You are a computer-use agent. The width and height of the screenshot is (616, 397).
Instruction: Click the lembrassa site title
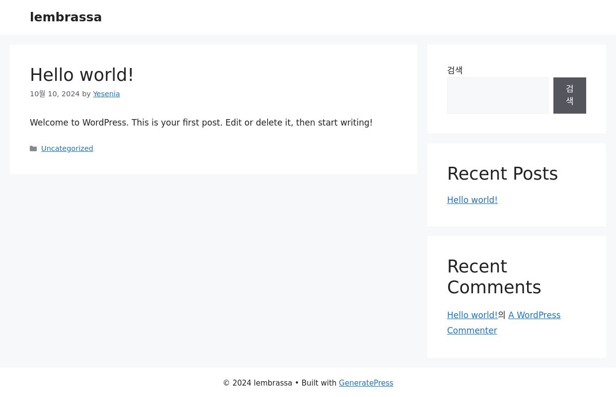point(66,17)
